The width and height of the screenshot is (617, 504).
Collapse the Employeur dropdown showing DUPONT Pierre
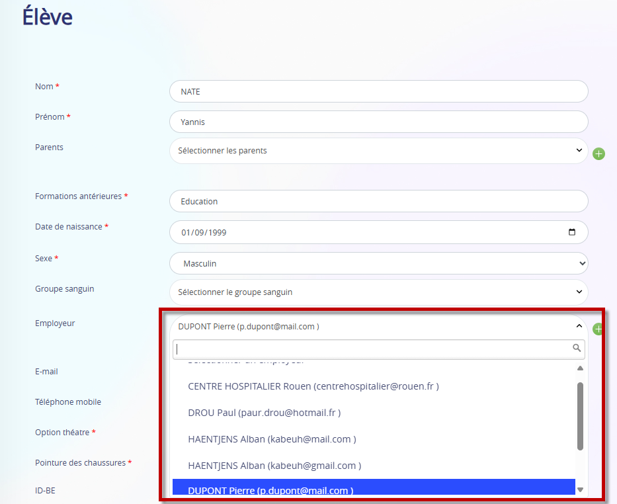(378, 327)
